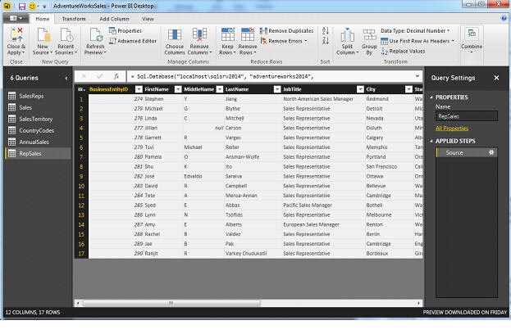Switch to the Add Column tab
The height and width of the screenshot is (334, 511).
point(114,19)
